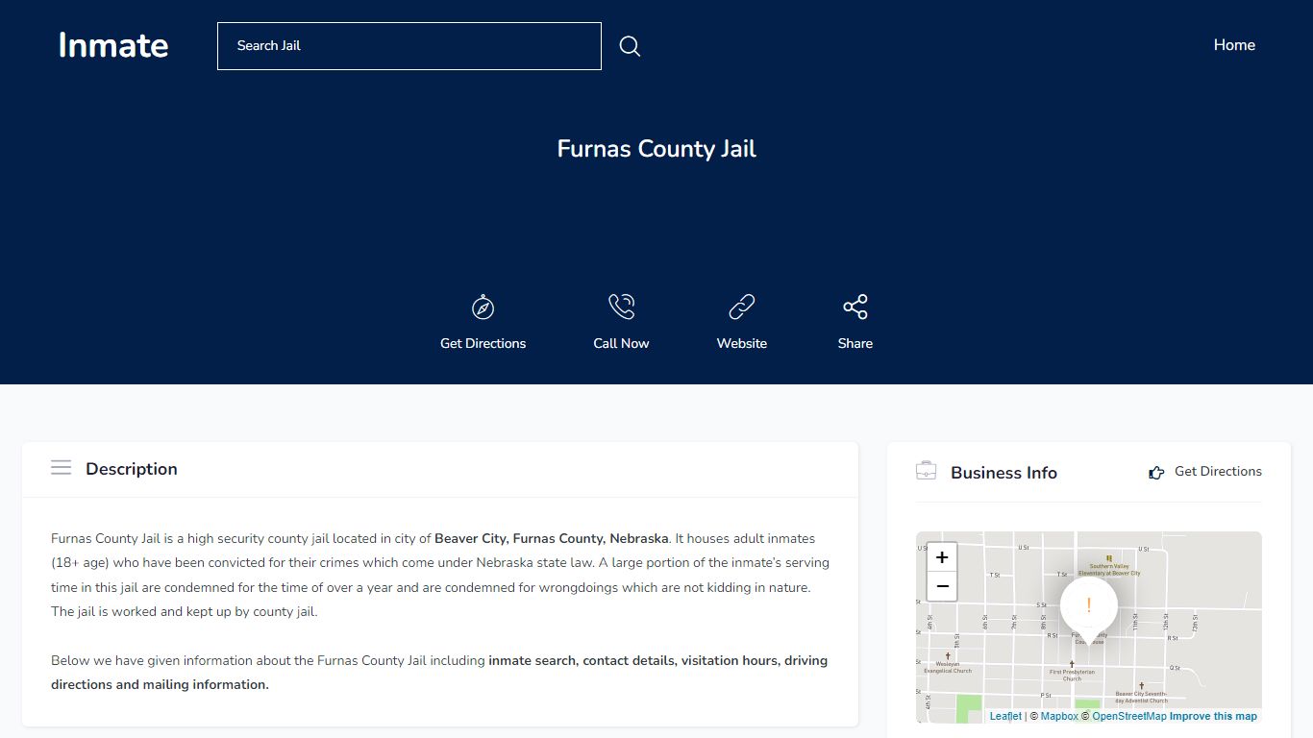Click the Inmate site logo
1313x738 pixels.
click(x=113, y=45)
